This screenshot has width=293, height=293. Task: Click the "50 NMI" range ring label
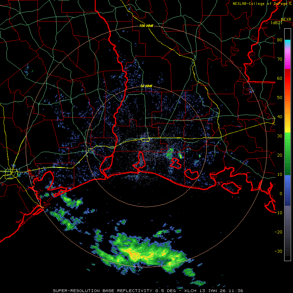[x=146, y=86]
